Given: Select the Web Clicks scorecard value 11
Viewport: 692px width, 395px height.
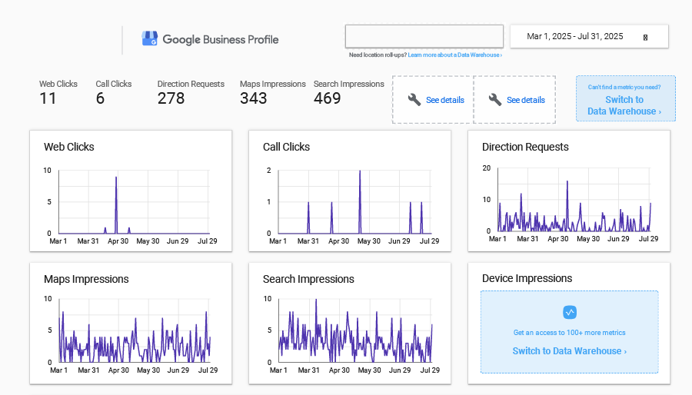Looking at the screenshot, I should tap(48, 98).
